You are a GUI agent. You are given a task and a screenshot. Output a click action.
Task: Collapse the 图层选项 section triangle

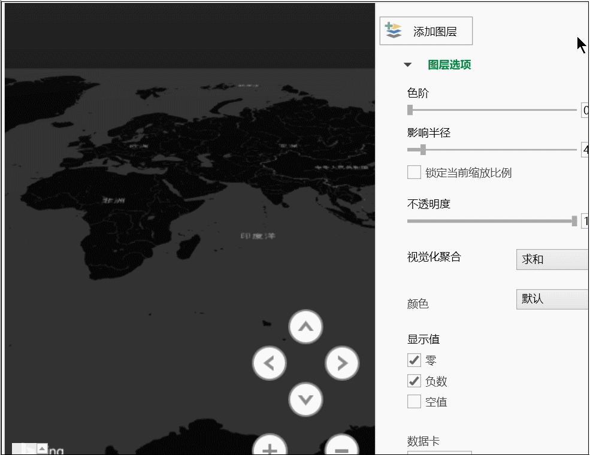[x=408, y=64]
